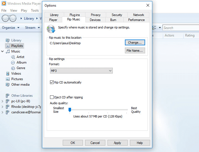This screenshot has width=199, height=152.
Task: Expand the Rhoda library tree node
Action: point(2,107)
